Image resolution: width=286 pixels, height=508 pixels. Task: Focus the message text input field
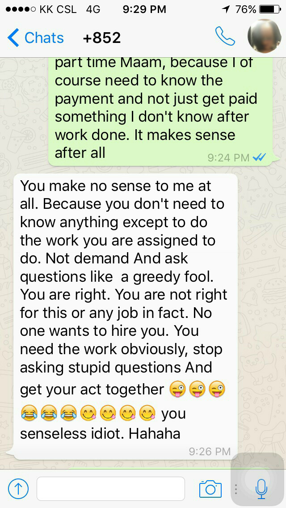click(111, 489)
